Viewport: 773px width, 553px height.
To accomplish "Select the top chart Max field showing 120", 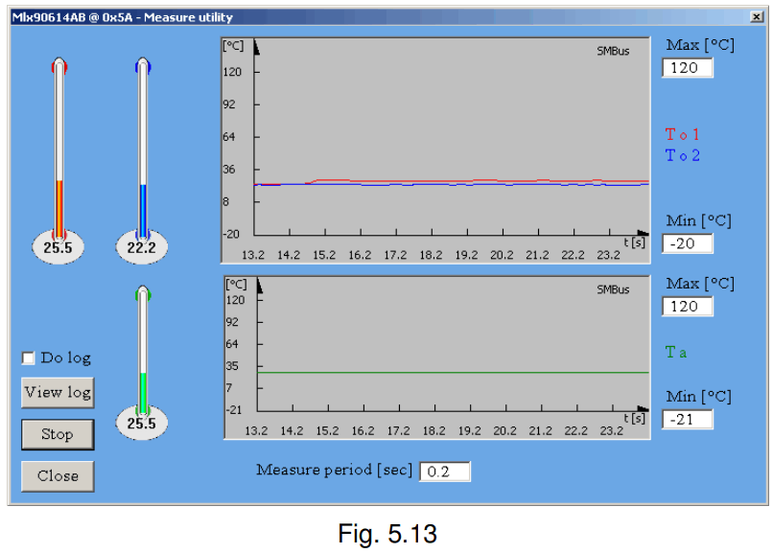I will (x=688, y=67).
